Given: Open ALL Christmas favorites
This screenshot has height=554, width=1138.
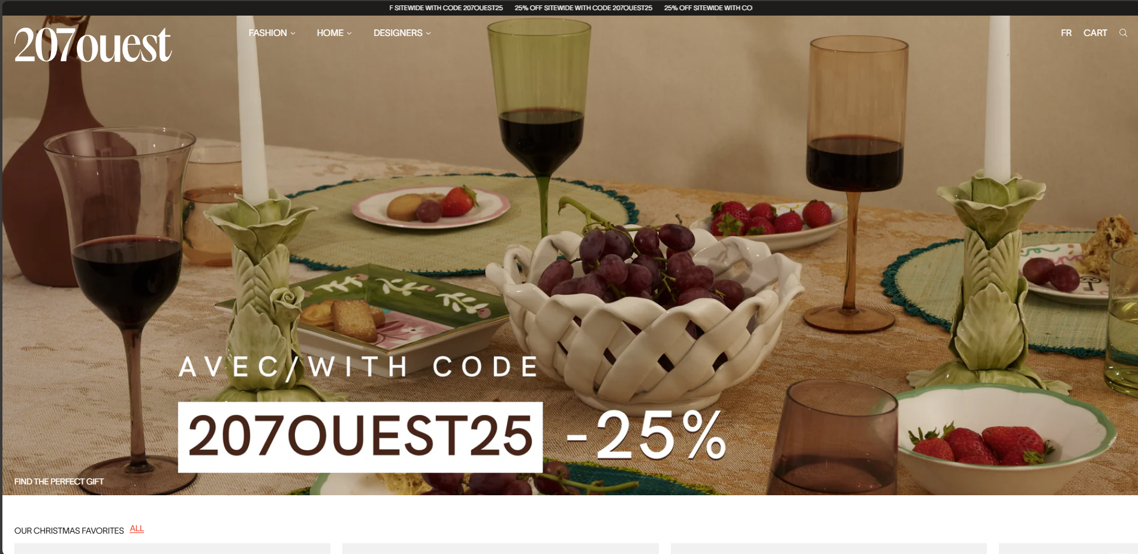Looking at the screenshot, I should tap(137, 529).
